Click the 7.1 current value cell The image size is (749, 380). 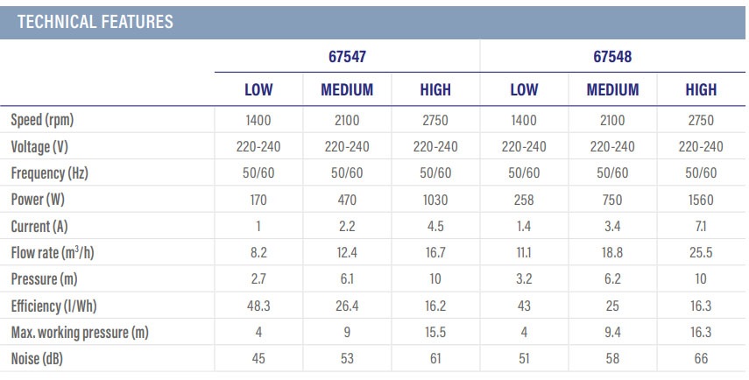701,226
